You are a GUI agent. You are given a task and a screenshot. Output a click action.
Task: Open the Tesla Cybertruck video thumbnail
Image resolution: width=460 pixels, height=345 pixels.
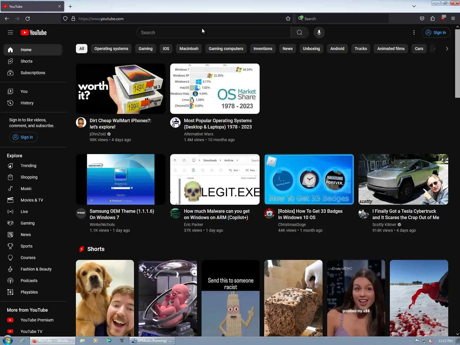(x=403, y=179)
